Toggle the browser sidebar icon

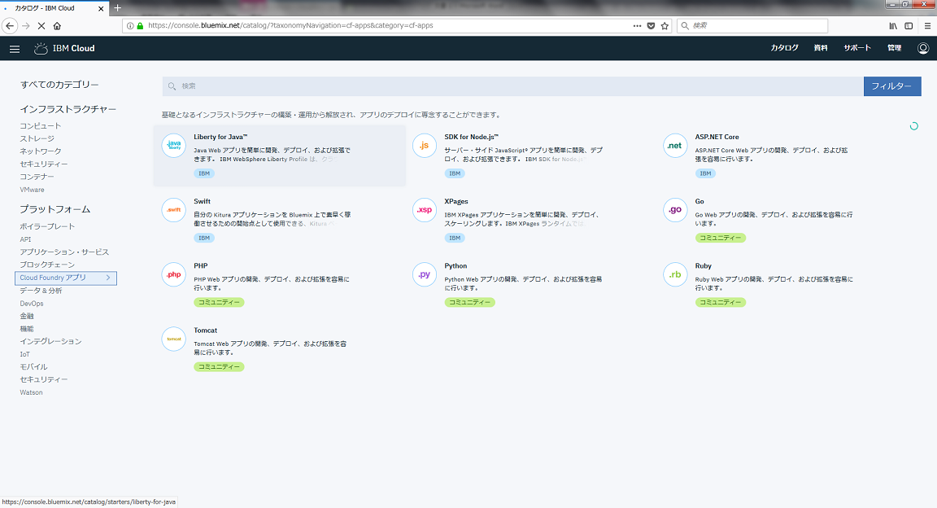909,26
